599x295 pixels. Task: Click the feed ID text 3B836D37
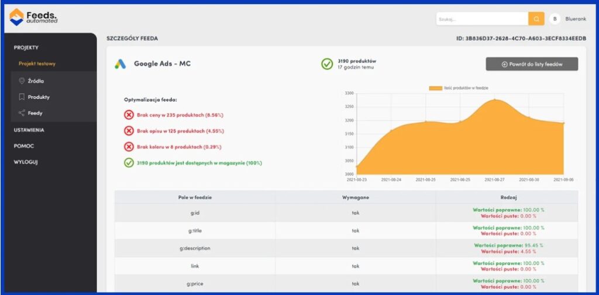[521, 39]
